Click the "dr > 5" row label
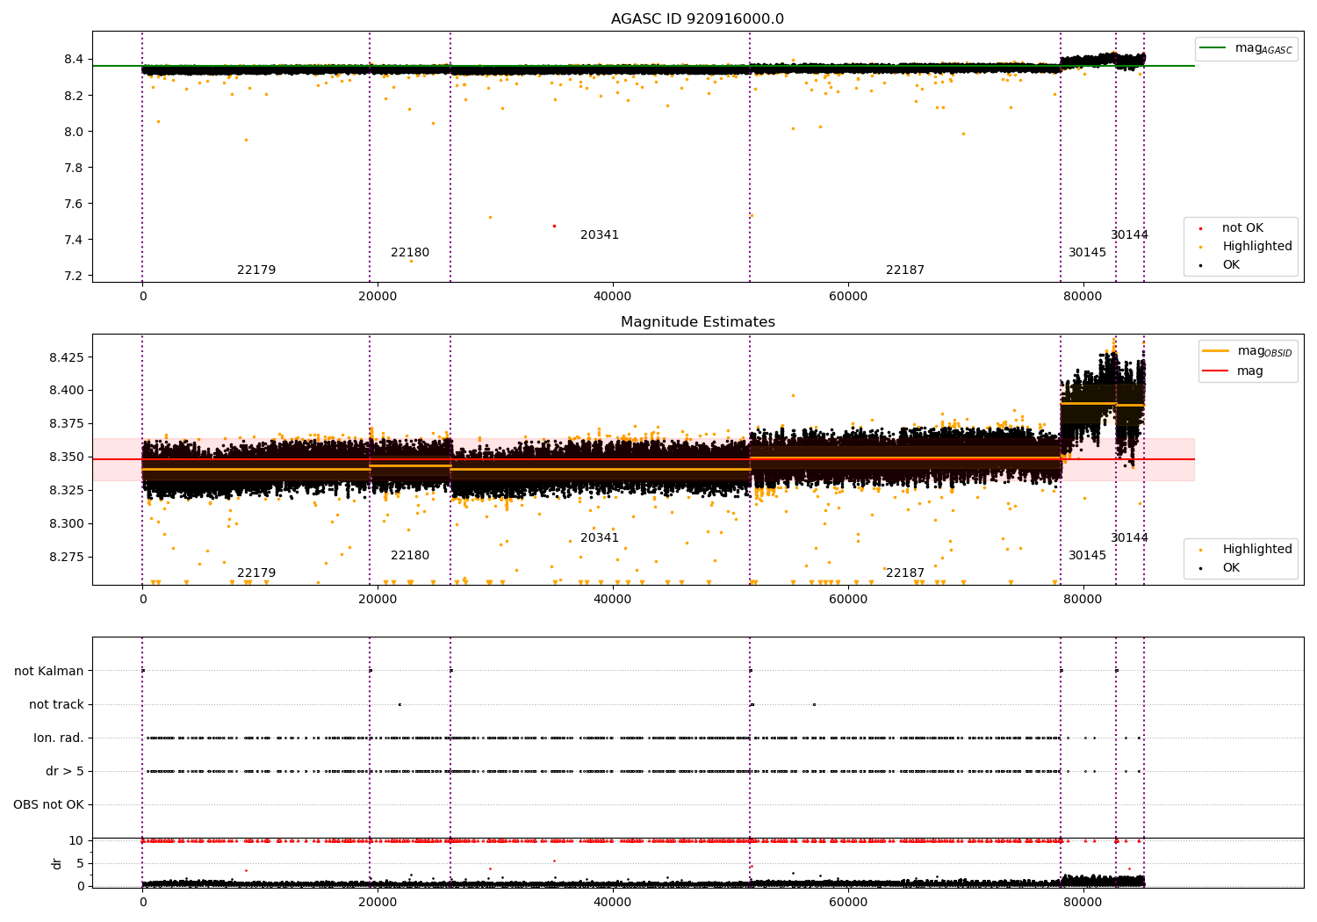This screenshot has height=922, width=1317. pyautogui.click(x=65, y=772)
